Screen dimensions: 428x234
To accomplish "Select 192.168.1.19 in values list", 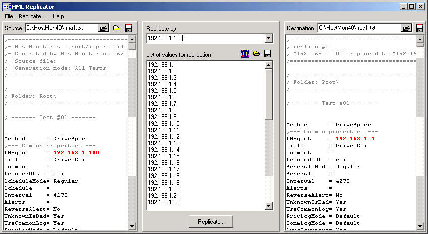I will coord(164,183).
